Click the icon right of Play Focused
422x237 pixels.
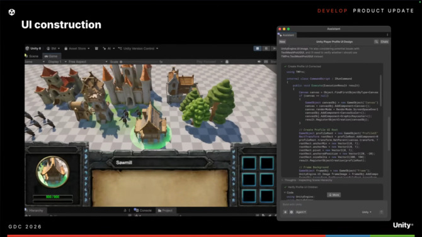pos(227,62)
